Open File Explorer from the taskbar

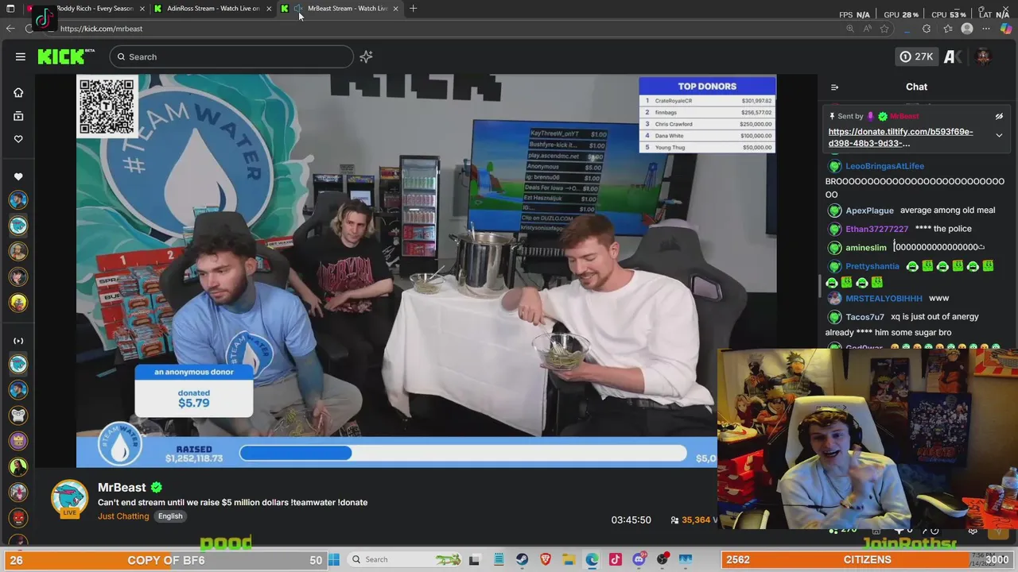(569, 559)
